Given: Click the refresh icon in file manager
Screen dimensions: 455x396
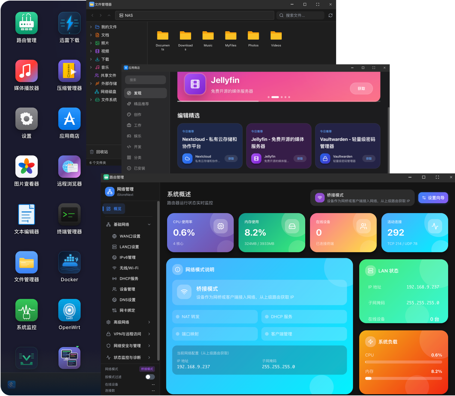Looking at the screenshot, I should point(330,15).
